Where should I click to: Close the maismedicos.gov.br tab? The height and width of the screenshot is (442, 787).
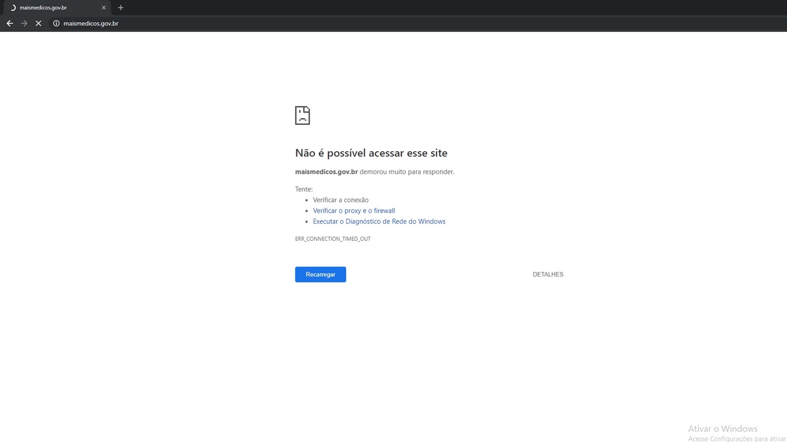[x=103, y=7]
